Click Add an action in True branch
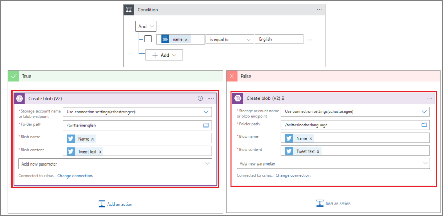443x216 pixels. [115, 204]
